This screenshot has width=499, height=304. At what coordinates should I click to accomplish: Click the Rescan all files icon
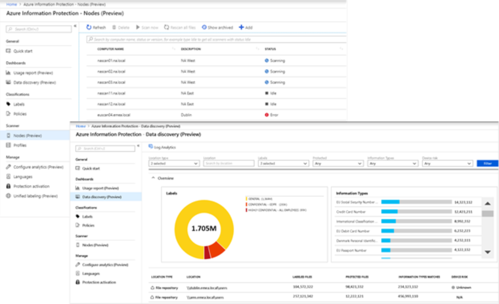pyautogui.click(x=166, y=27)
